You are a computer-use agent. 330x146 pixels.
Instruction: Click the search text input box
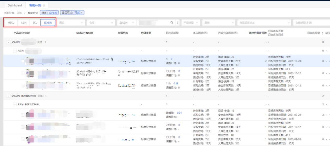point(153,23)
